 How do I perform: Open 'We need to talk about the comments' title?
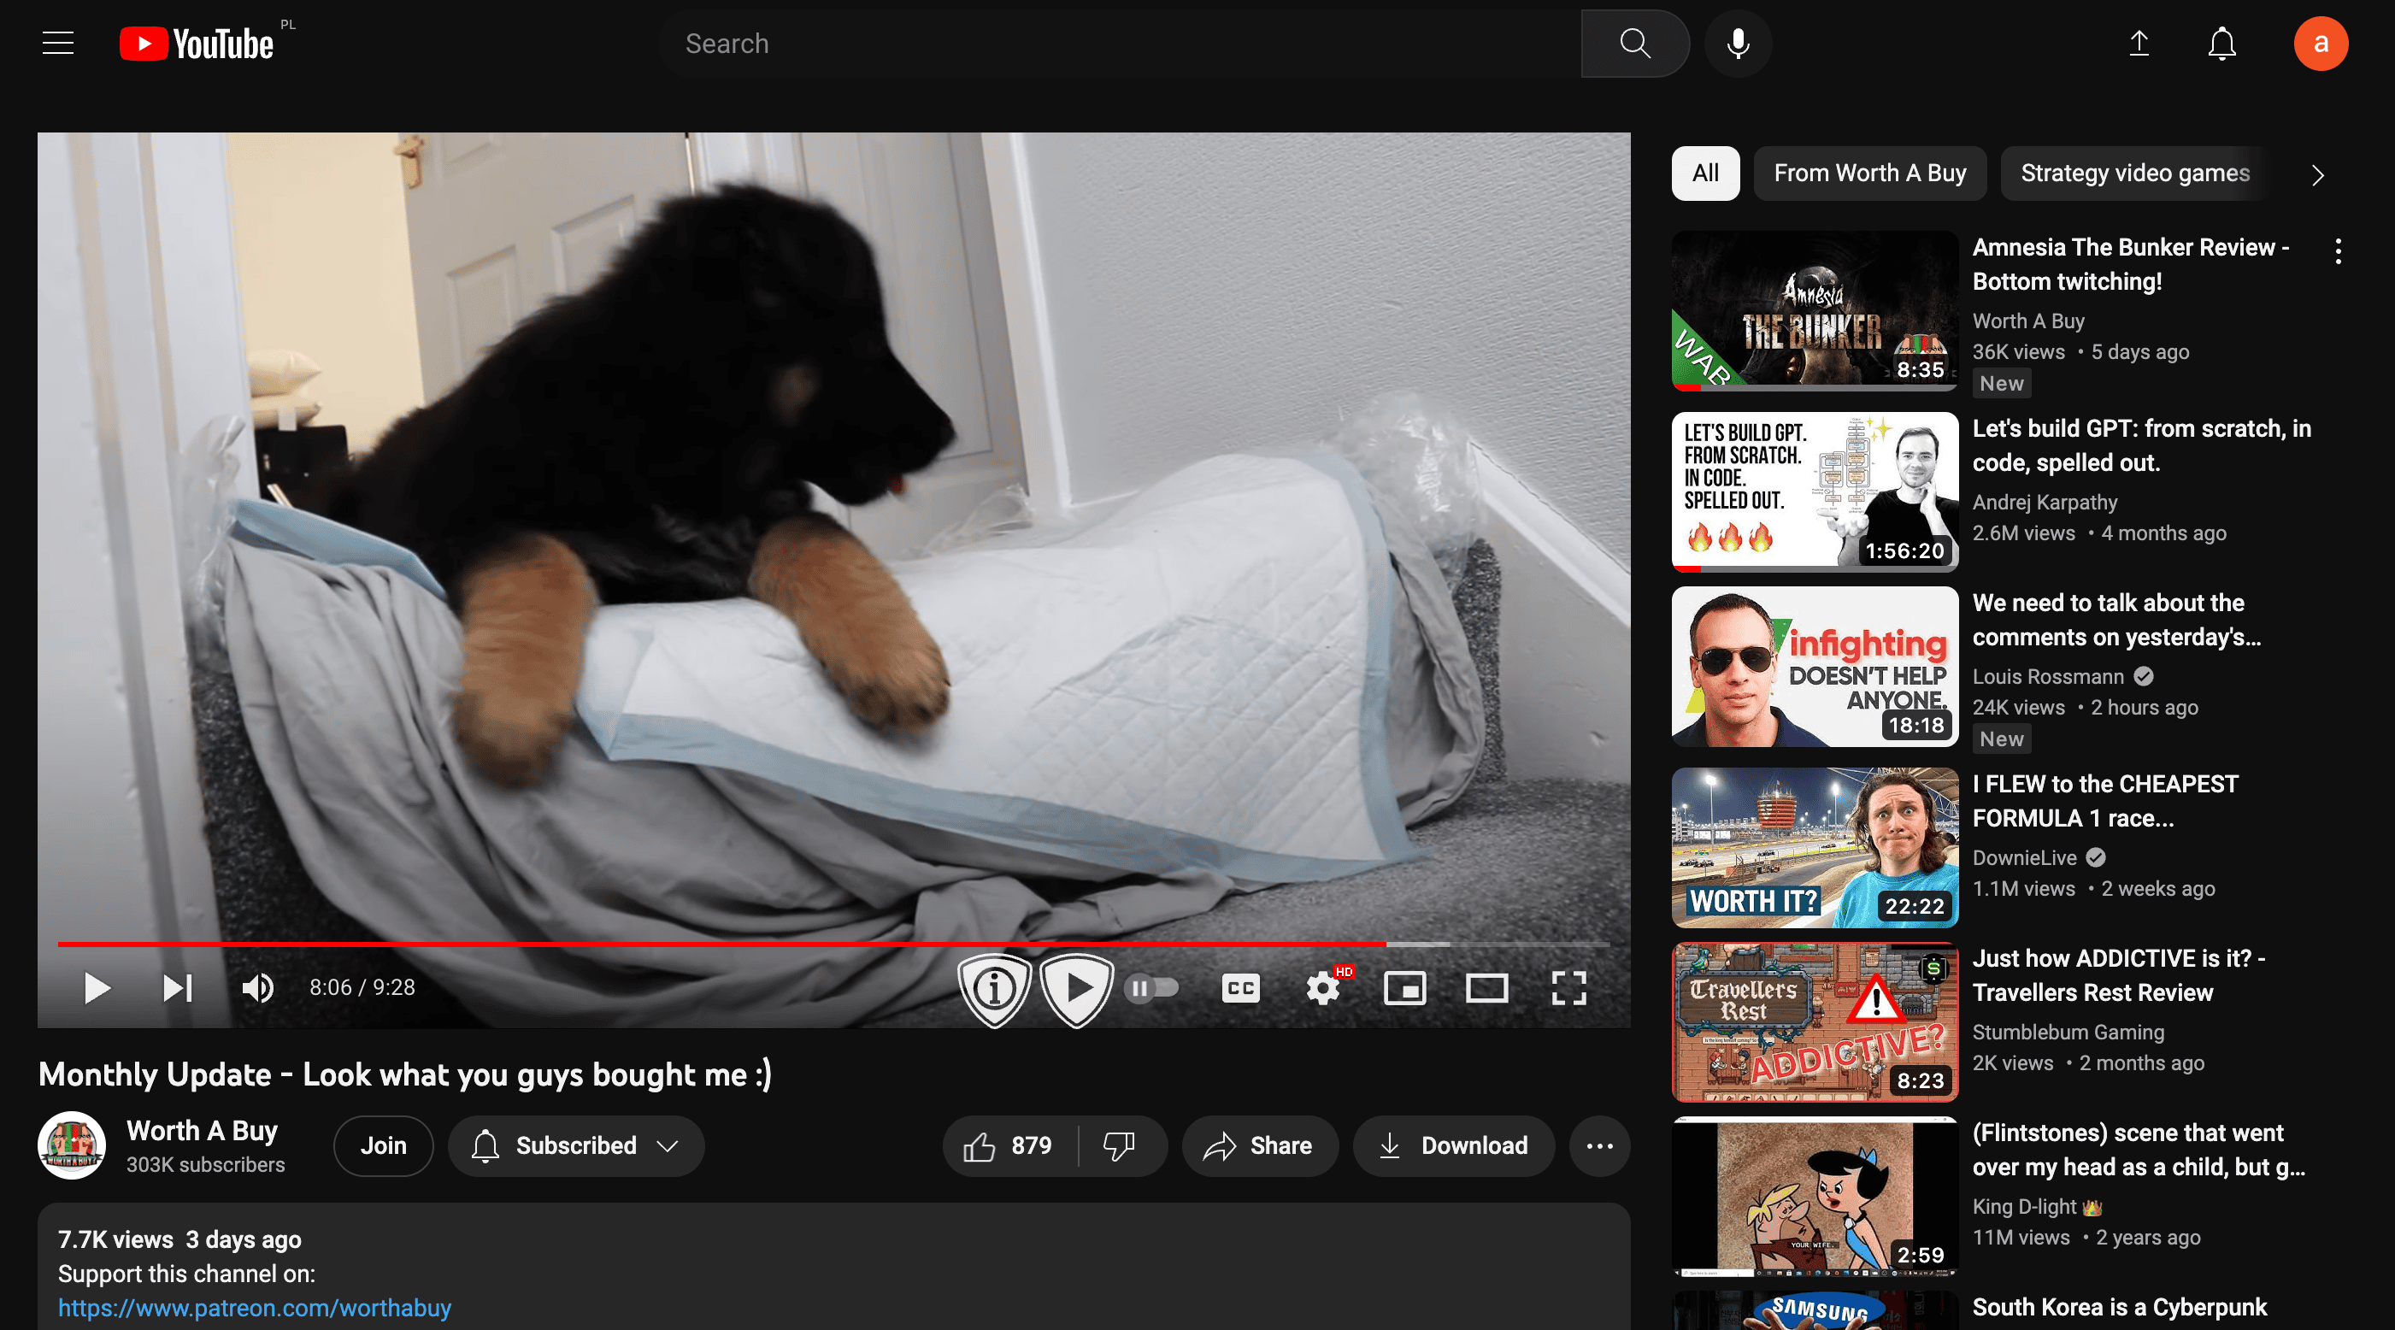click(2116, 621)
